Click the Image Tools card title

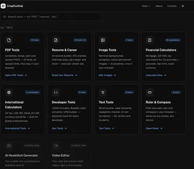[107, 50]
